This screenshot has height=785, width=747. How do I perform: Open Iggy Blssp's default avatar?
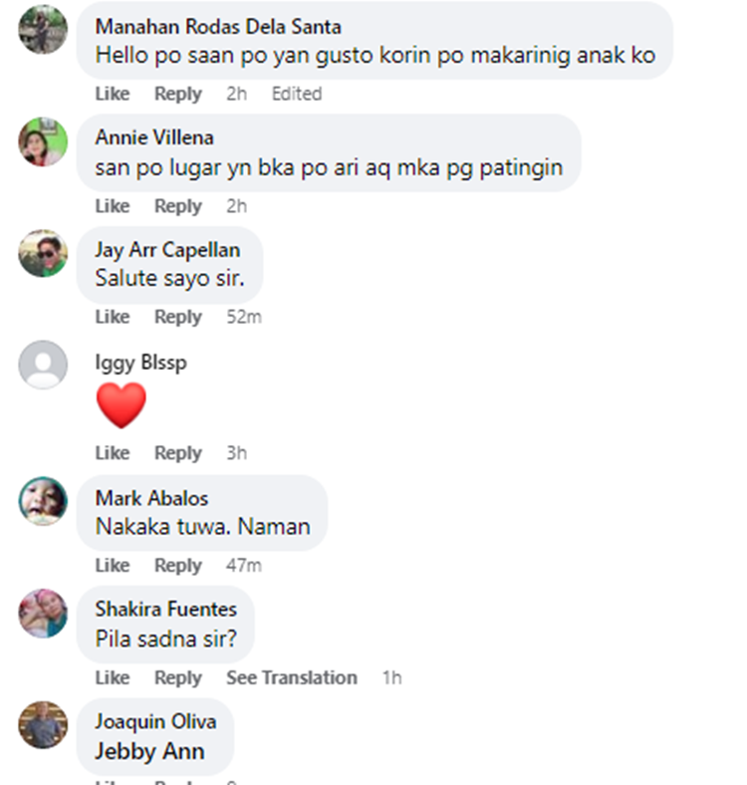coord(43,365)
